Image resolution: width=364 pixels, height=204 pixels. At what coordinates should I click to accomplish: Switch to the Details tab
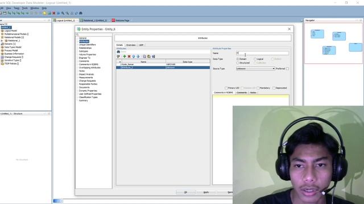[119, 45]
